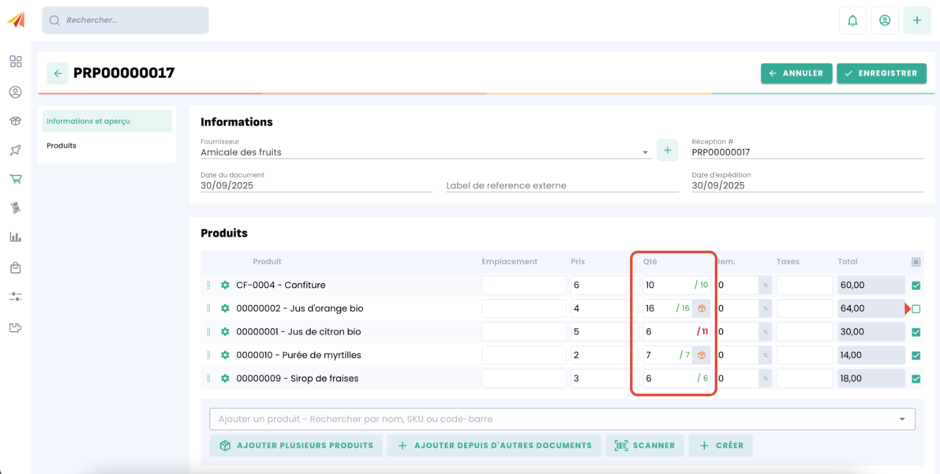Open the user profile circle icon in sidebar
This screenshot has width=940, height=474.
tap(16, 92)
